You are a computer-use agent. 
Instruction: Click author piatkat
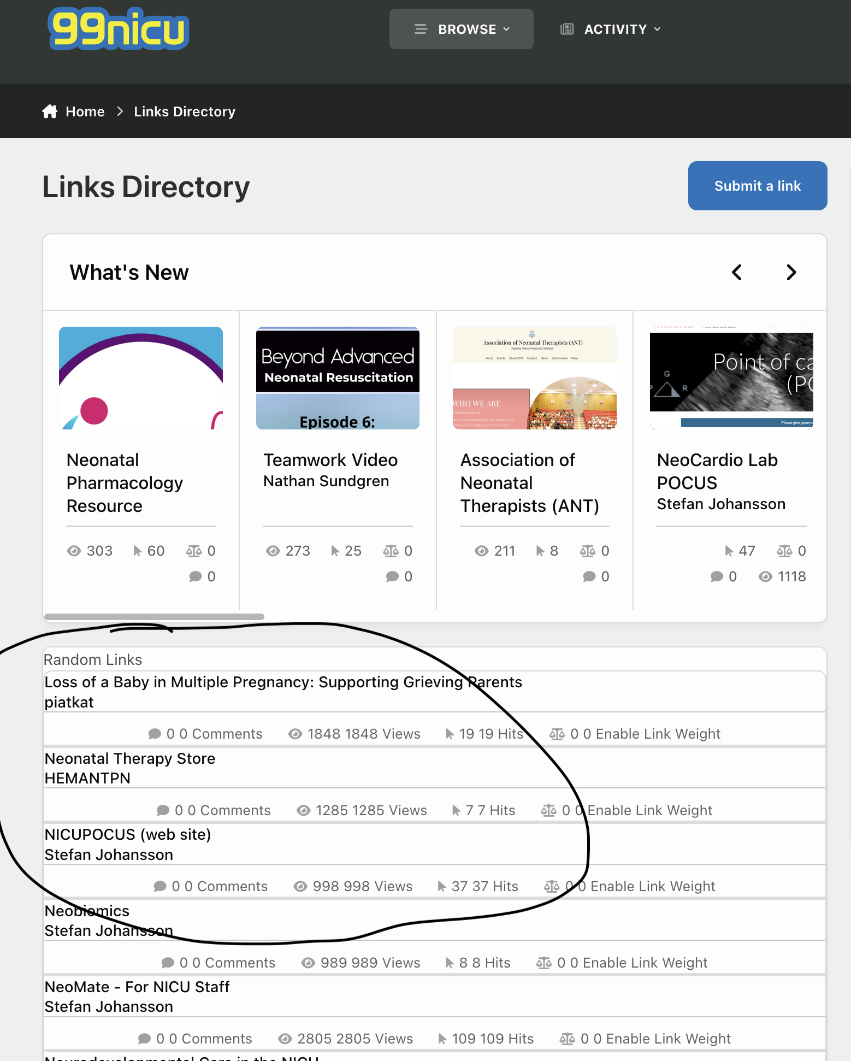click(x=69, y=703)
